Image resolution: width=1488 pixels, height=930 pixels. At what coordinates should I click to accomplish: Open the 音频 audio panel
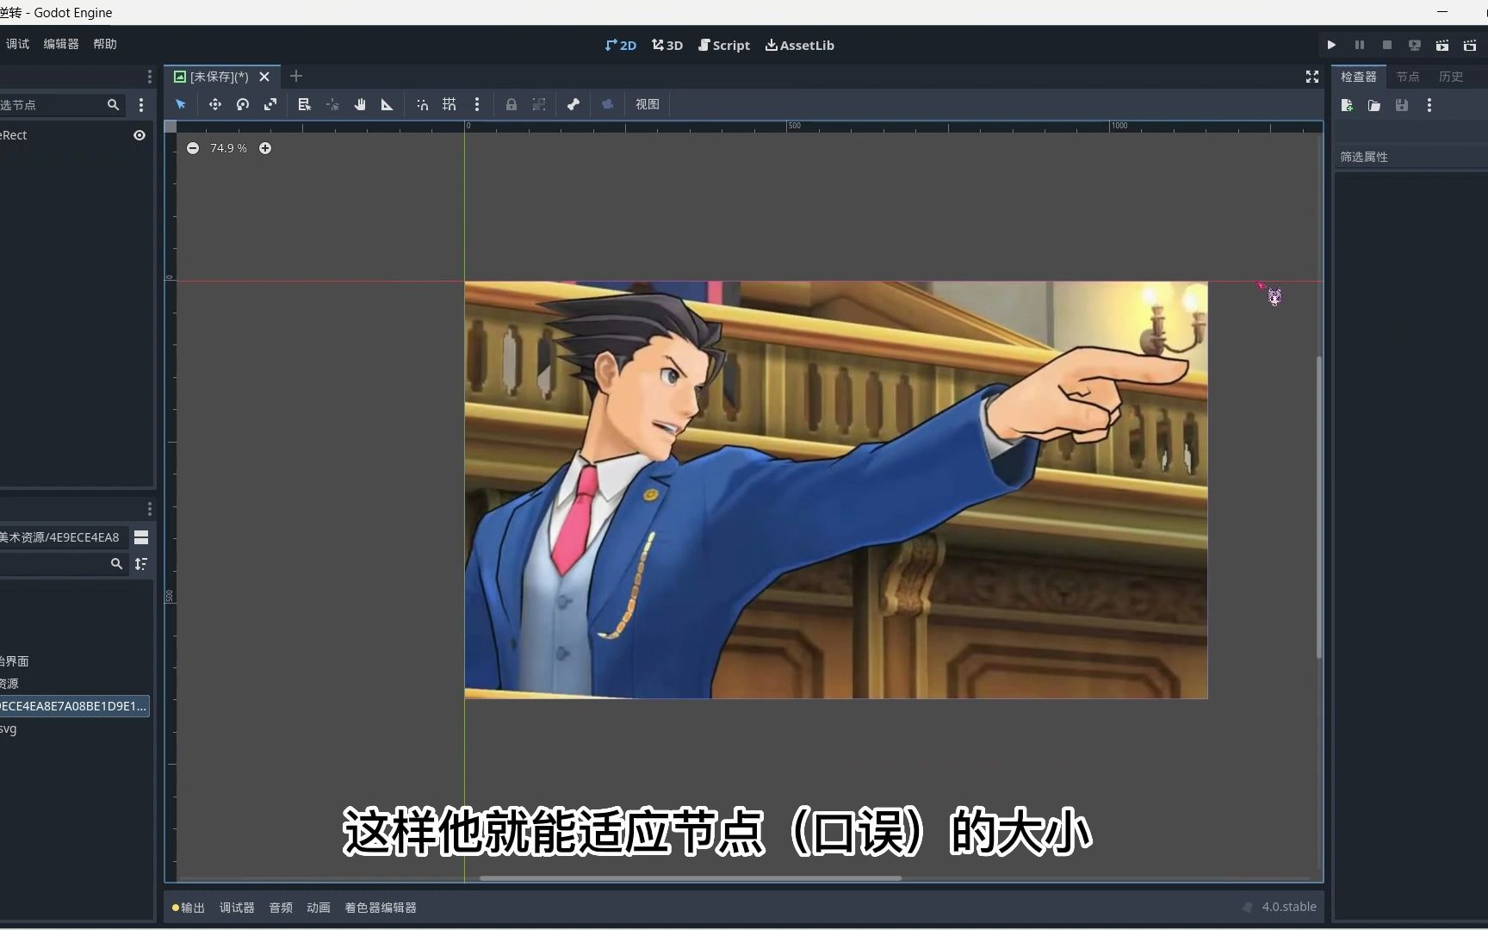[x=281, y=908]
